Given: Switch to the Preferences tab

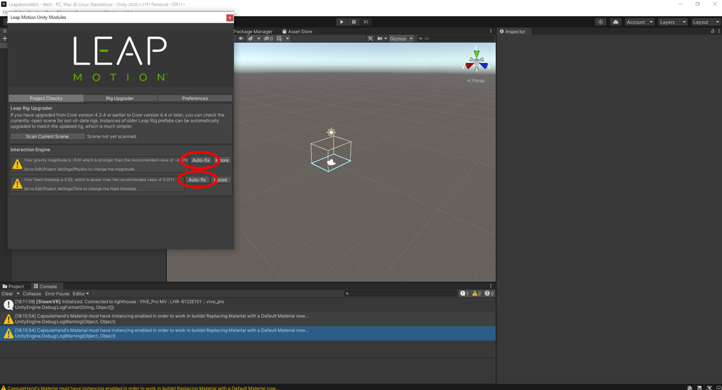Looking at the screenshot, I should 195,98.
